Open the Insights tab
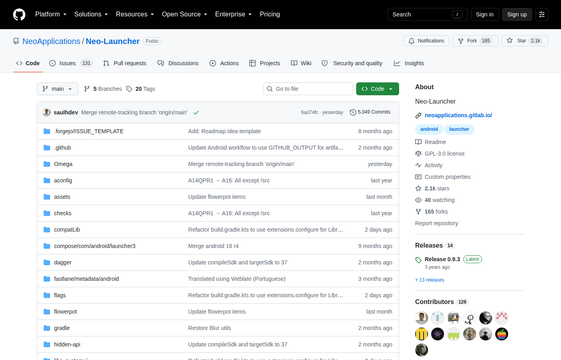The width and height of the screenshot is (561, 360). tap(409, 63)
